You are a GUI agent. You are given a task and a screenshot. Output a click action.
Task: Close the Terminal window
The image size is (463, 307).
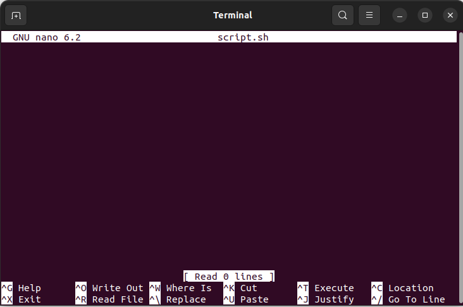pos(450,15)
